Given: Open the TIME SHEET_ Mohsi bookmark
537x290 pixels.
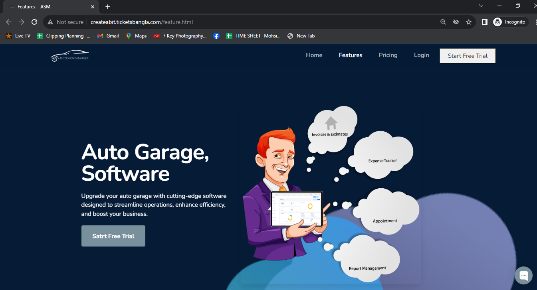Looking at the screenshot, I should (254, 36).
